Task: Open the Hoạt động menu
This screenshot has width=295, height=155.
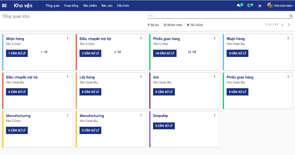Action: pyautogui.click(x=71, y=6)
